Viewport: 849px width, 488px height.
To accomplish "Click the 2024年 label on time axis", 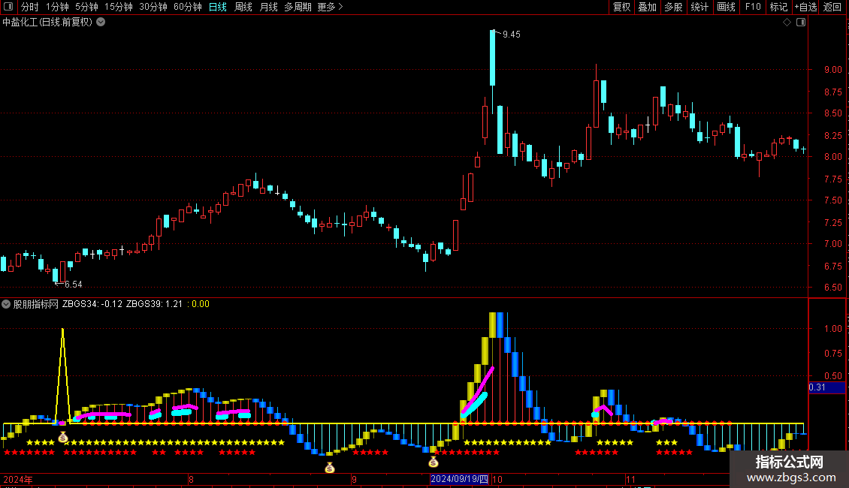I will point(18,479).
